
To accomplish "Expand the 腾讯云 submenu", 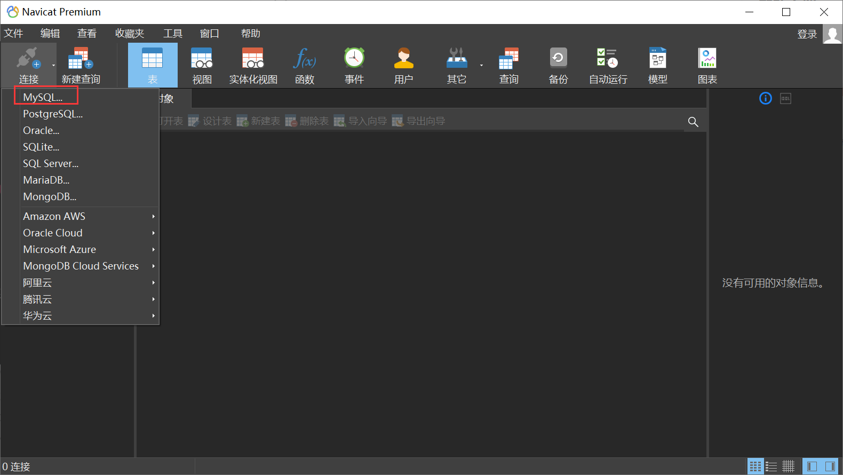I will click(81, 299).
